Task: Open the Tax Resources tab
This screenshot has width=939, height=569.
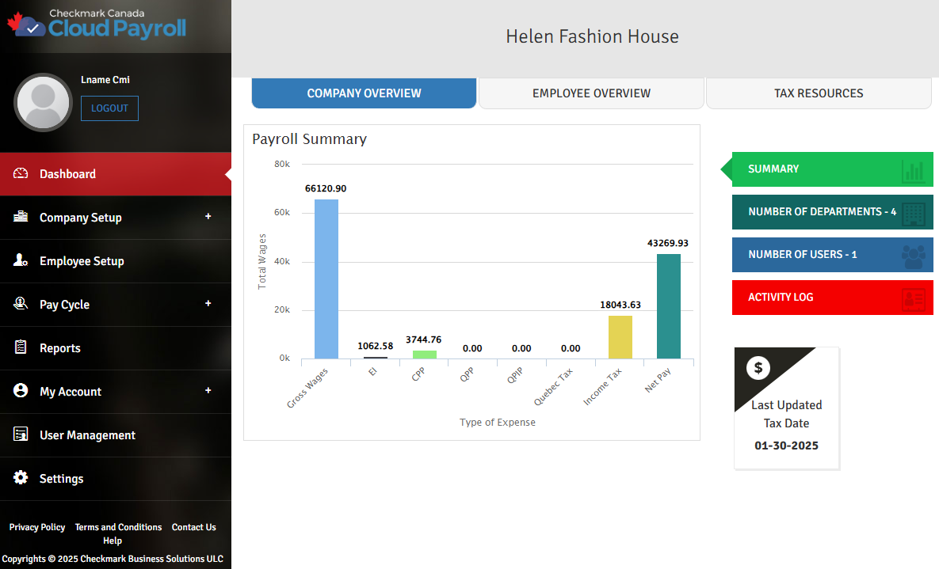Action: coord(819,93)
